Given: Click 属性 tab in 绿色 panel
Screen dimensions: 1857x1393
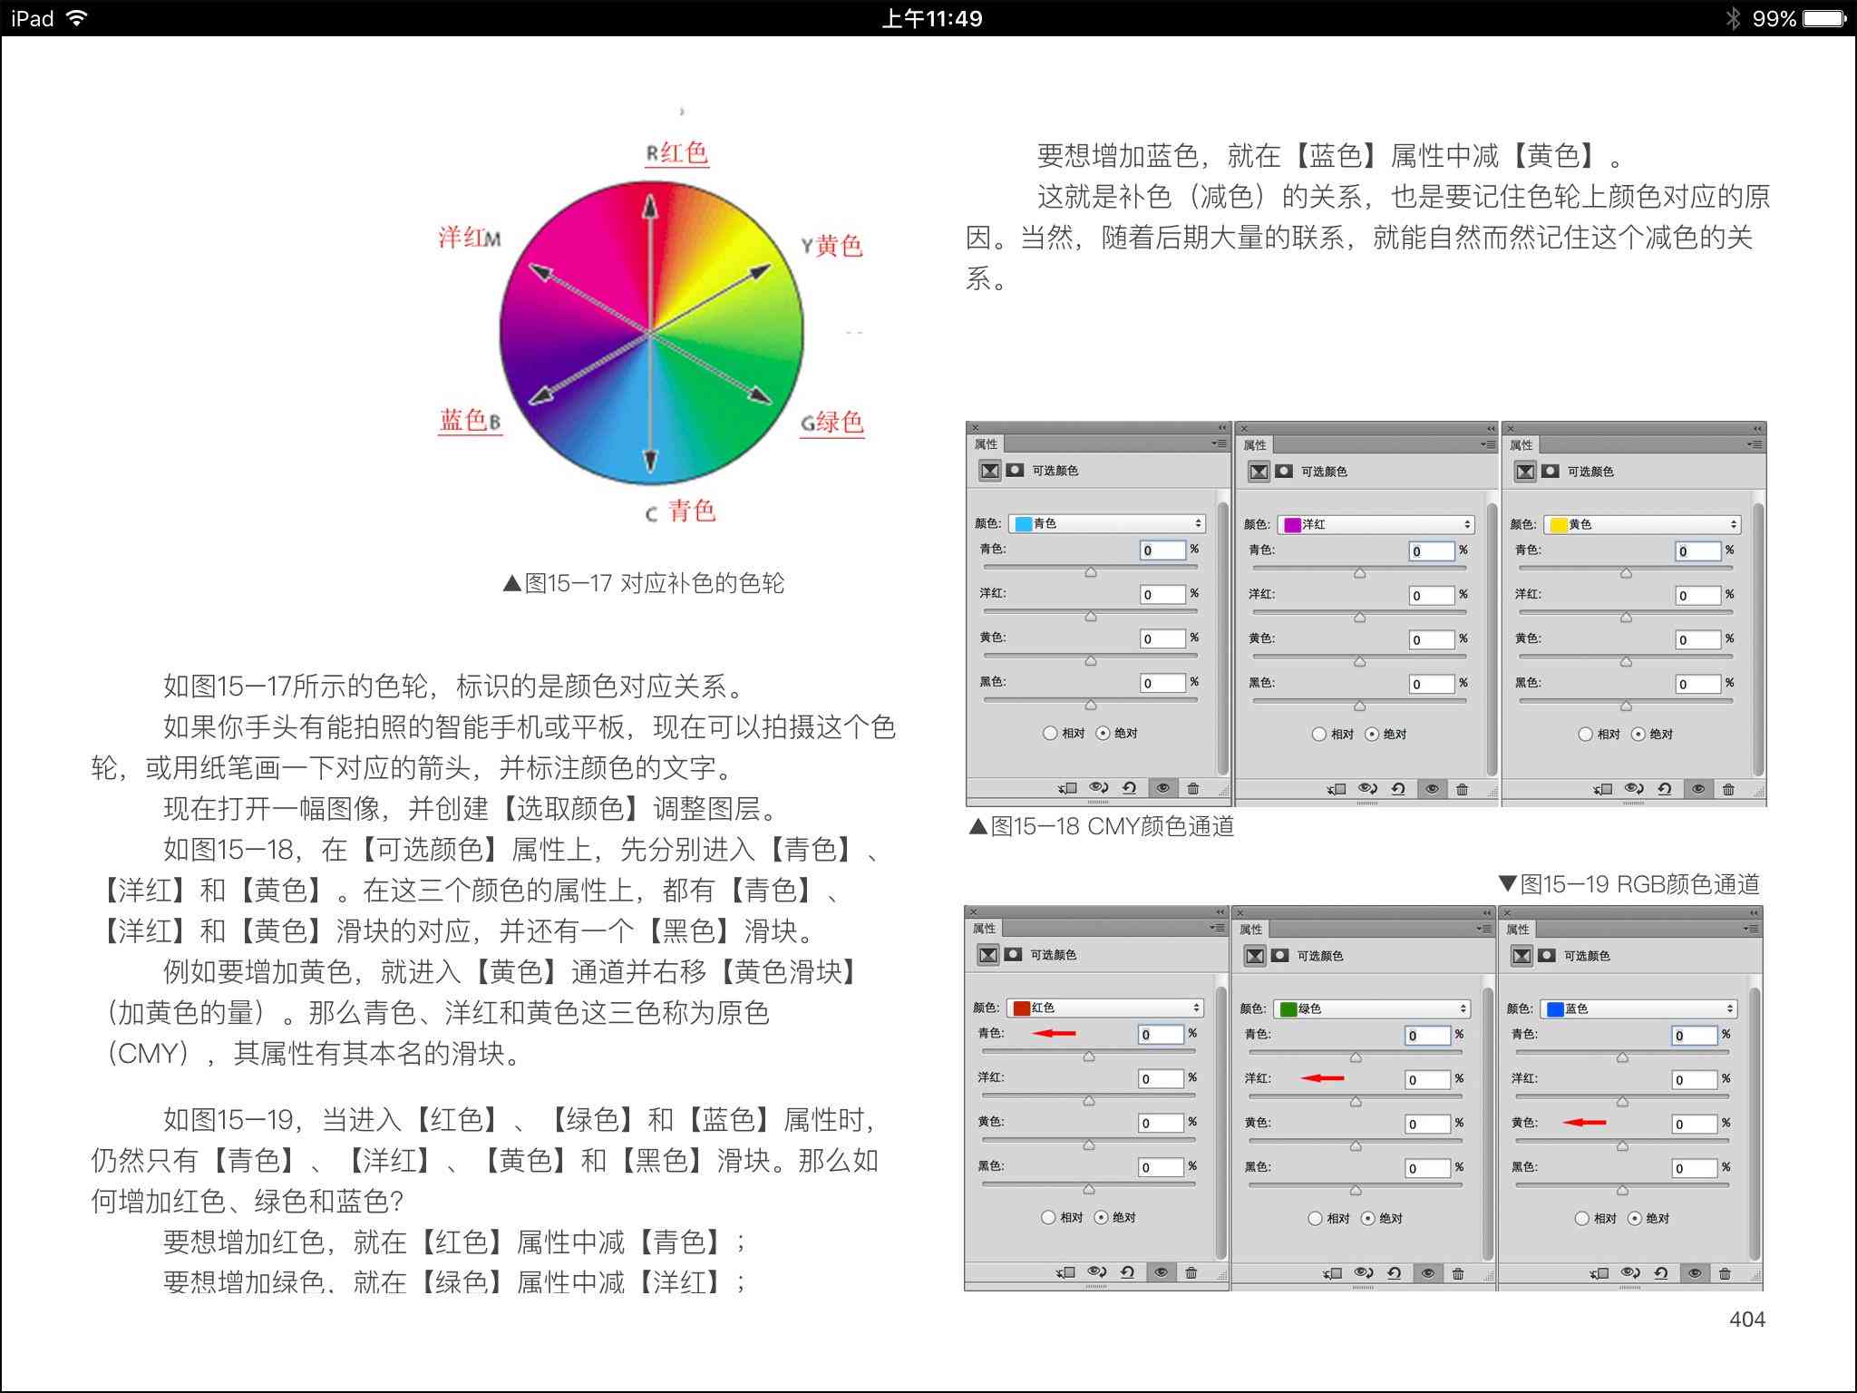Looking at the screenshot, I should (1250, 929).
